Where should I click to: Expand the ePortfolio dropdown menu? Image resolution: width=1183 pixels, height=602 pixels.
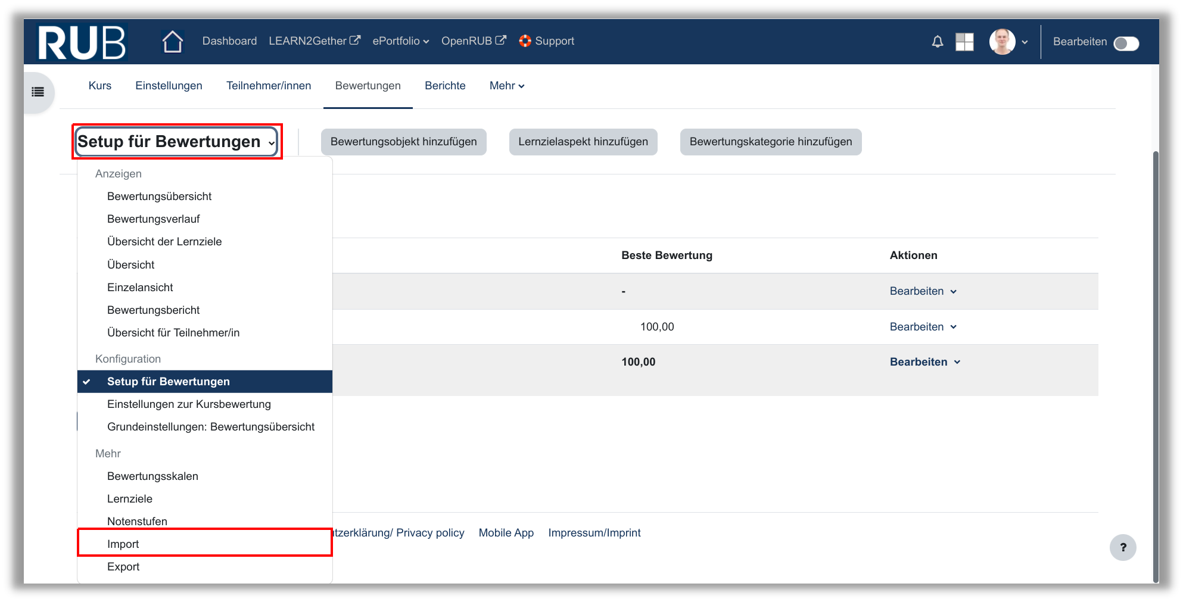[x=400, y=41]
